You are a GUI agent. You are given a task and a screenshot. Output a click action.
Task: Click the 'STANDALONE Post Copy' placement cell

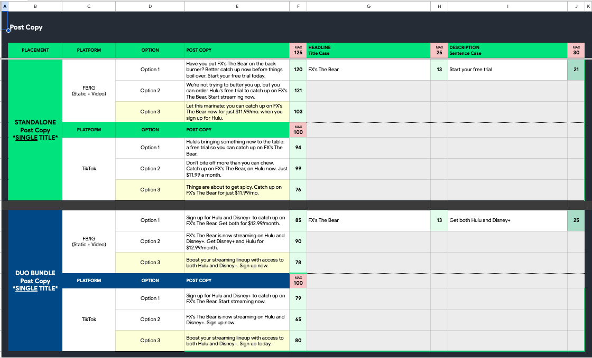tap(35, 130)
